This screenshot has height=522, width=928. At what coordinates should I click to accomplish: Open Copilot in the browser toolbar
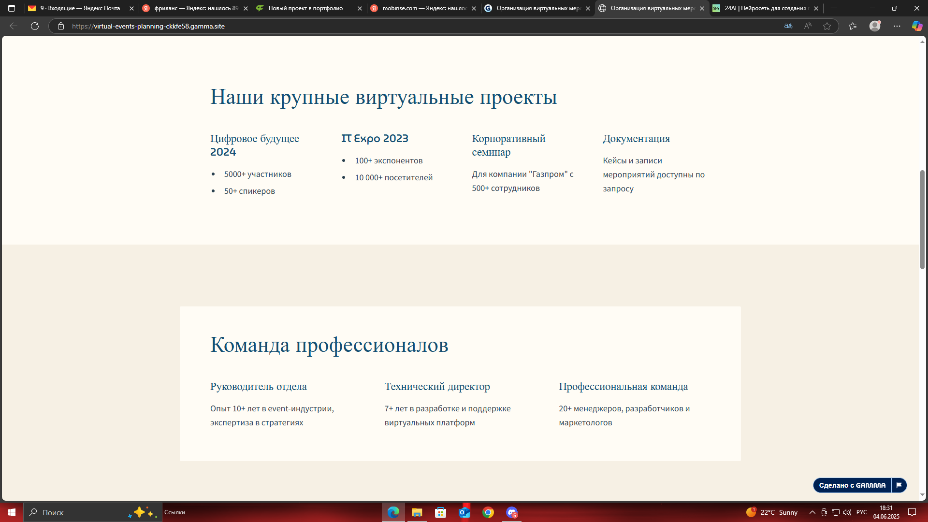tap(916, 26)
